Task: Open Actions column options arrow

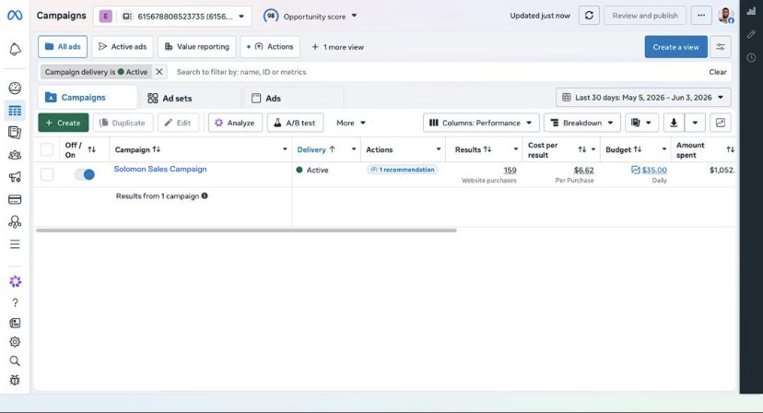Action: pyautogui.click(x=439, y=149)
